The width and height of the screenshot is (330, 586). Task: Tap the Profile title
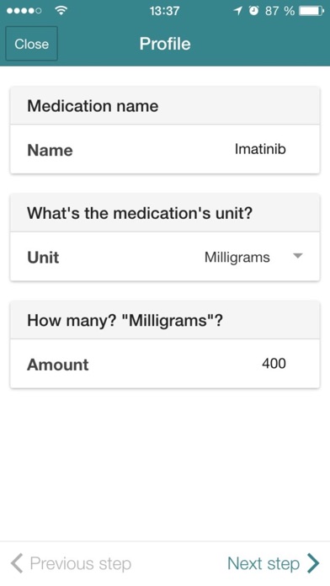[165, 44]
